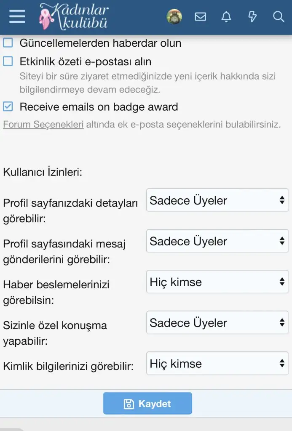
Task: Open user avatar account menu
Action: (x=174, y=17)
